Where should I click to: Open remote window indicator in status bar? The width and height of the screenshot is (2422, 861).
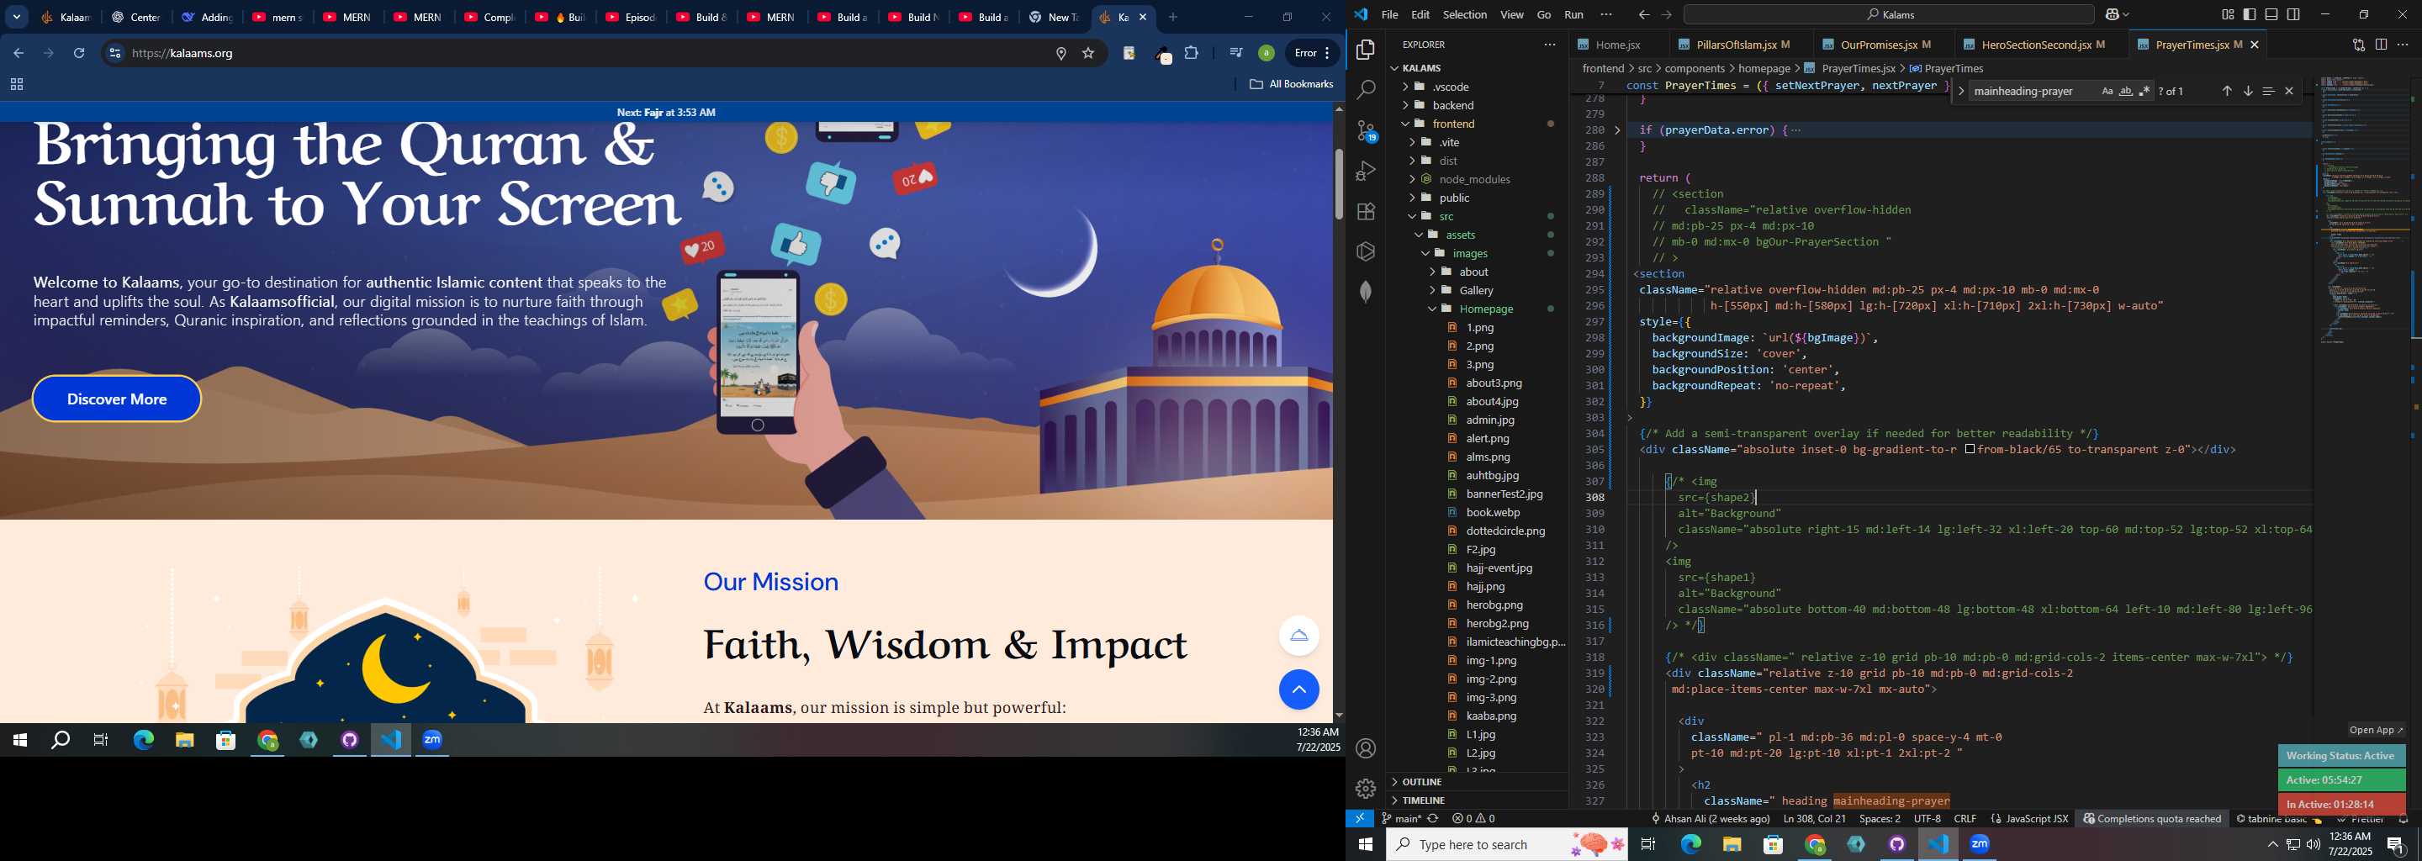pos(1360,819)
